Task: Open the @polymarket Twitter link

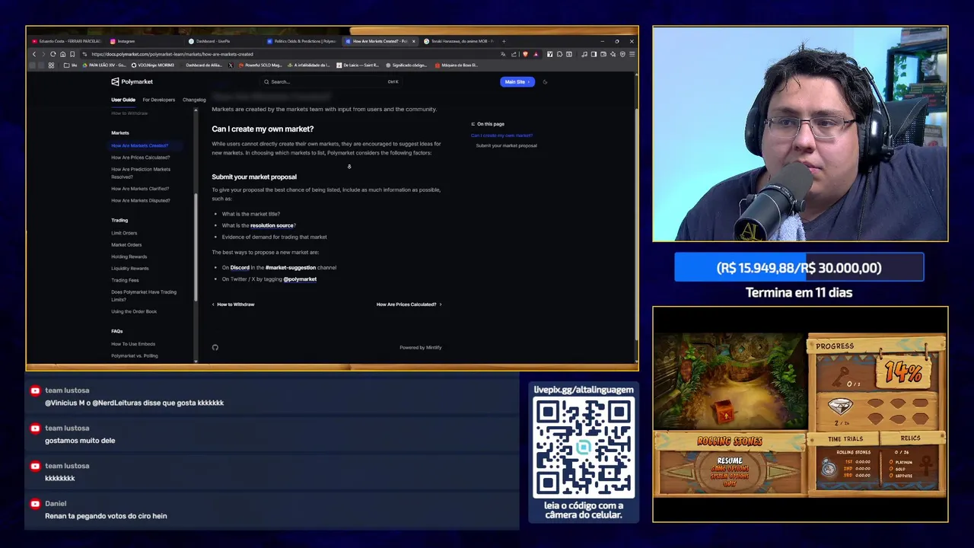Action: [300, 279]
